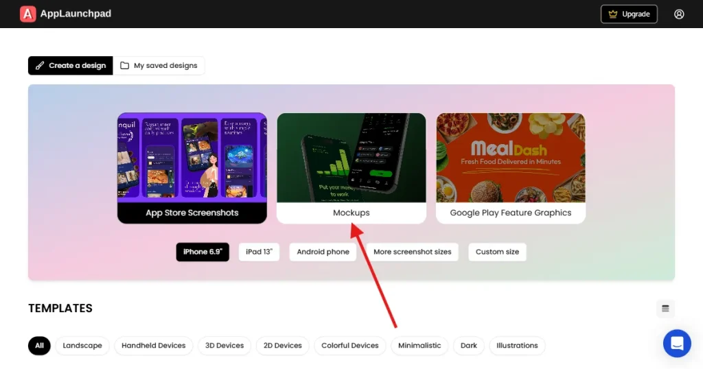Filter templates by Landscape
The height and width of the screenshot is (369, 703).
pyautogui.click(x=82, y=345)
